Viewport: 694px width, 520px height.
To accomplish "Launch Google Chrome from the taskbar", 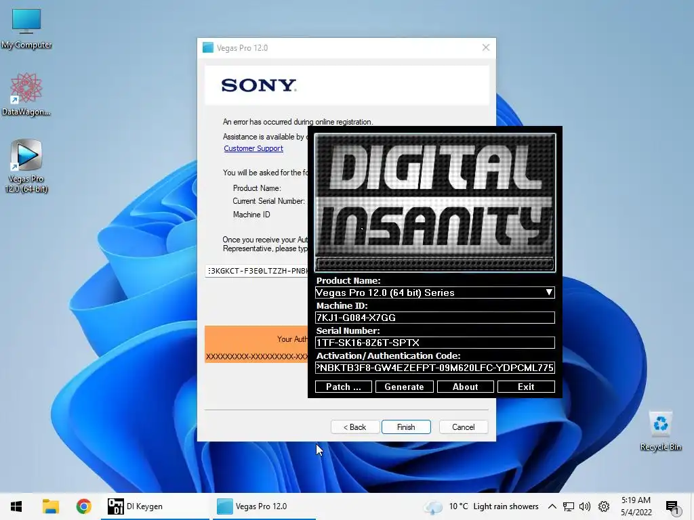I will coord(83,506).
